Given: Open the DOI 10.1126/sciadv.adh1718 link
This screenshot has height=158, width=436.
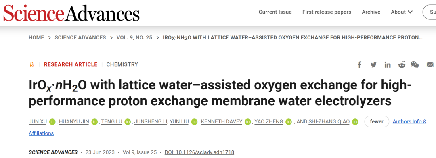Looking at the screenshot, I should pos(199,152).
